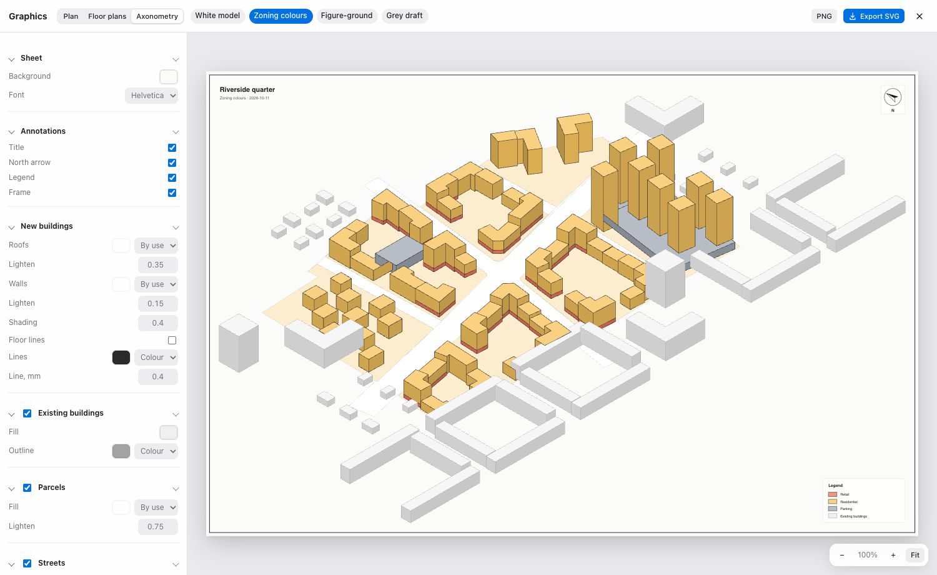This screenshot has height=575, width=937.
Task: Close the Graphics dialog
Action: (920, 16)
